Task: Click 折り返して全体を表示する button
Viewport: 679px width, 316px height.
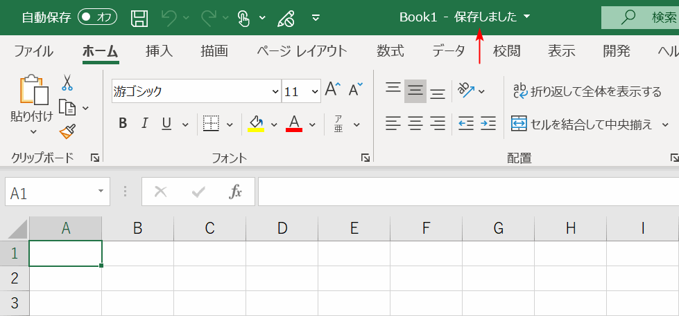Action: pyautogui.click(x=587, y=91)
